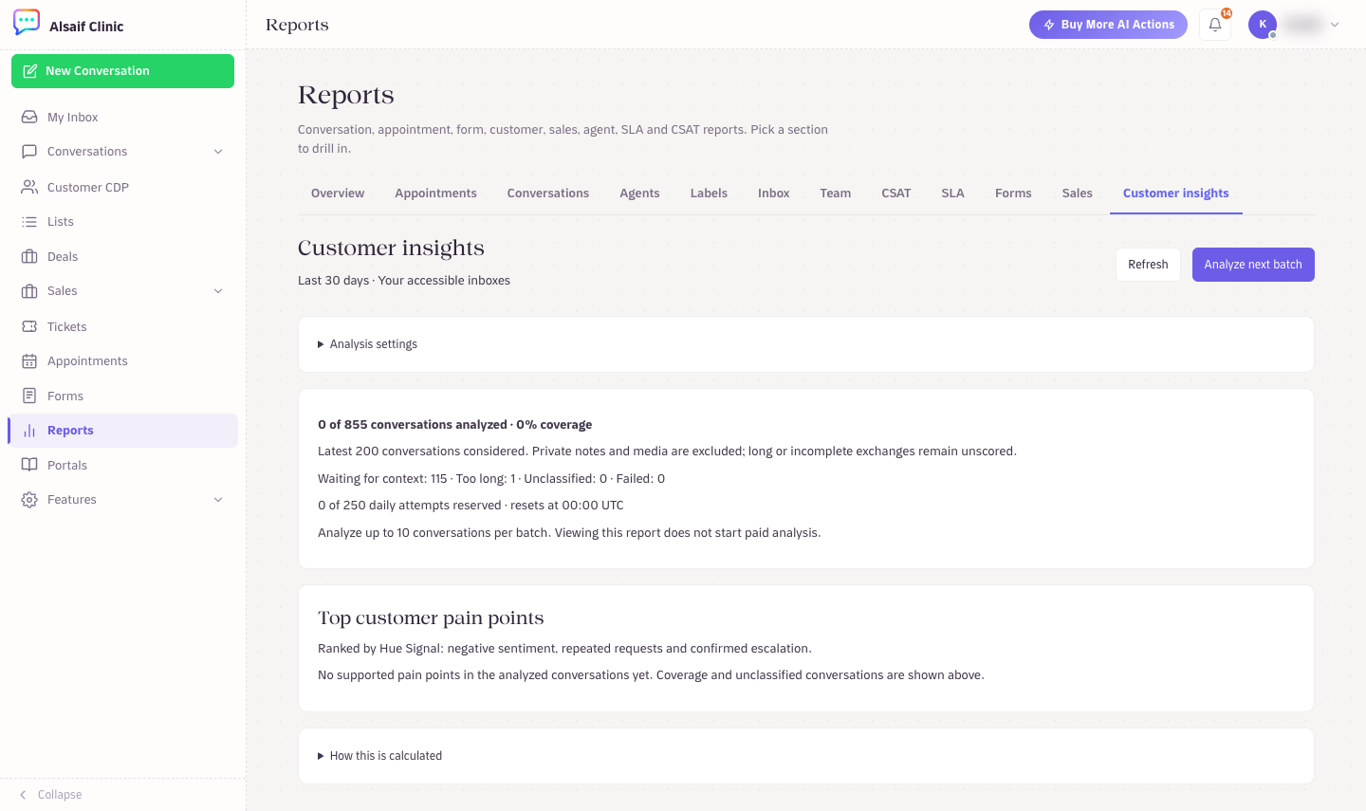Image resolution: width=1366 pixels, height=811 pixels.
Task: Click the Collapse sidebar label
Action: click(60, 795)
